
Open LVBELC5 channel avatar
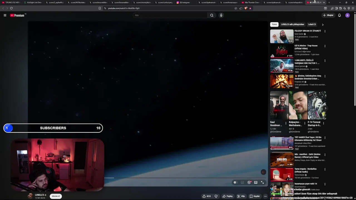[x=30, y=196]
